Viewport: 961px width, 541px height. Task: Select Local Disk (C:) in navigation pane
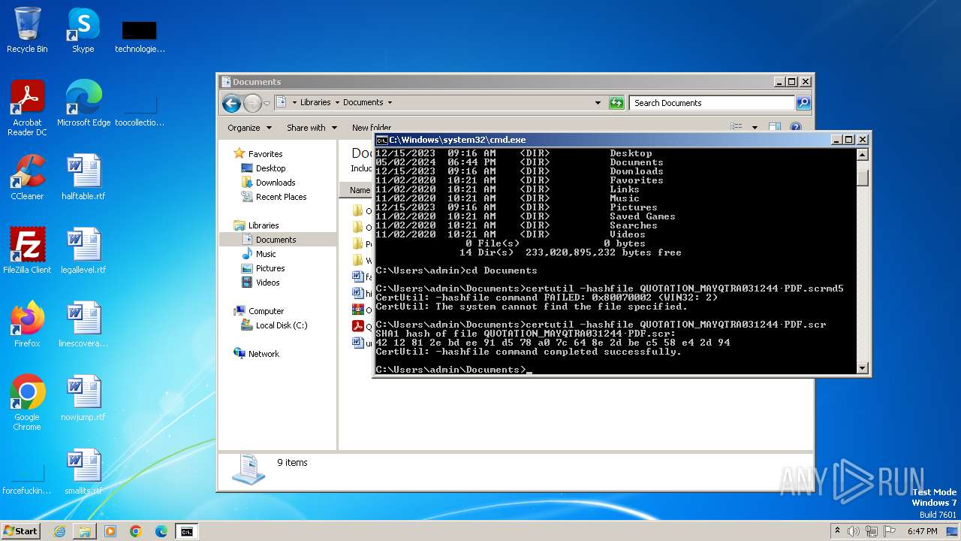282,325
